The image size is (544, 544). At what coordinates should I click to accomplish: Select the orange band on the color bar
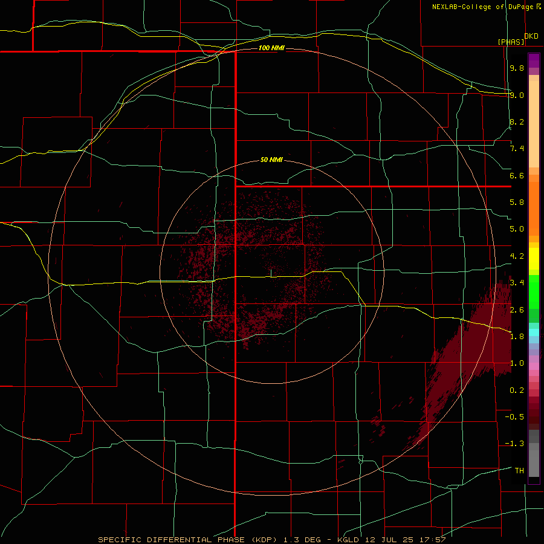(534, 209)
